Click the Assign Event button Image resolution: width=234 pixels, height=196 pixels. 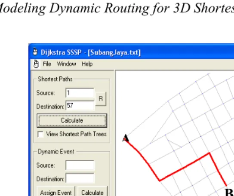tap(56, 192)
